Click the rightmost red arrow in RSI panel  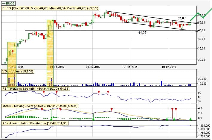[x=108, y=92]
